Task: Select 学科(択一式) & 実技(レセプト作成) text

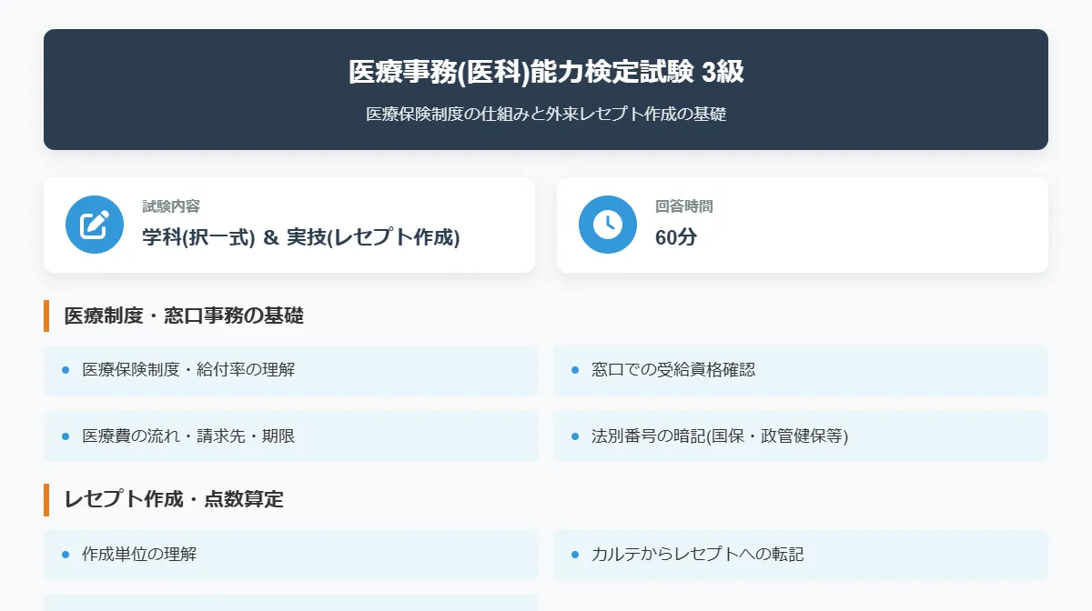Action: pyautogui.click(x=301, y=237)
